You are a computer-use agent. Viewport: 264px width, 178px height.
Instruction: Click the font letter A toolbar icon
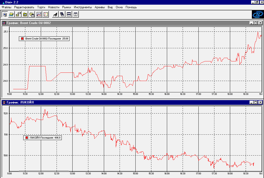click(55, 14)
